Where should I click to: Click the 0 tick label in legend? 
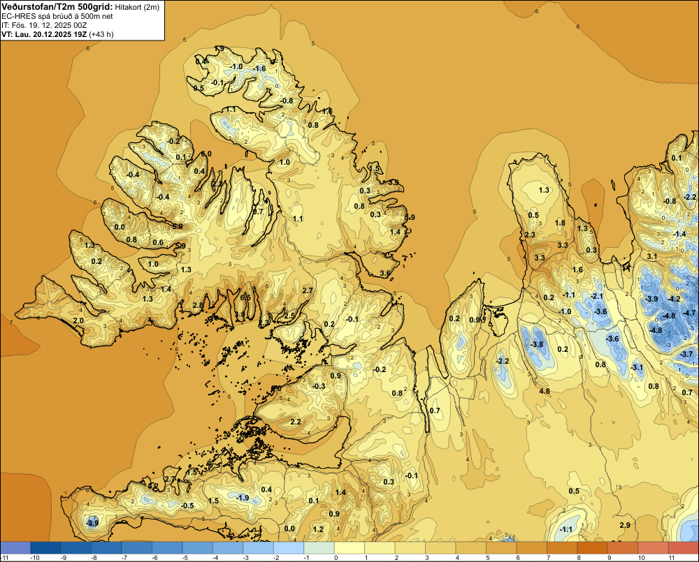336,558
